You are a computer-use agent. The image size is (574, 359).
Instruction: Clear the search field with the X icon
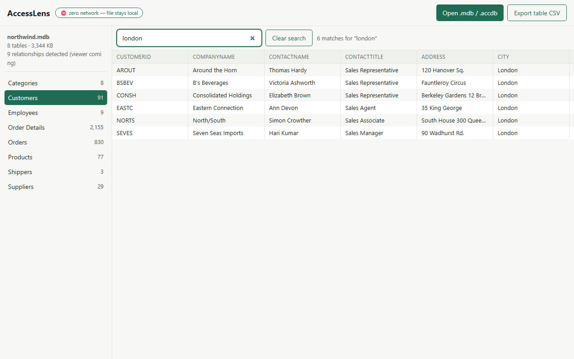point(252,38)
